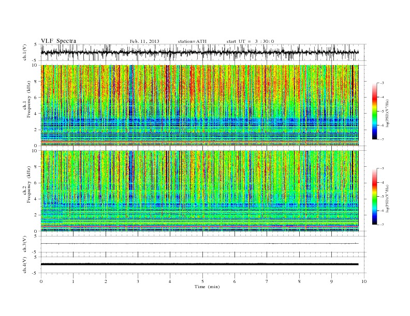Click time-axis tick label "2"
Screen dimensions: 410x316
click(x=106, y=281)
